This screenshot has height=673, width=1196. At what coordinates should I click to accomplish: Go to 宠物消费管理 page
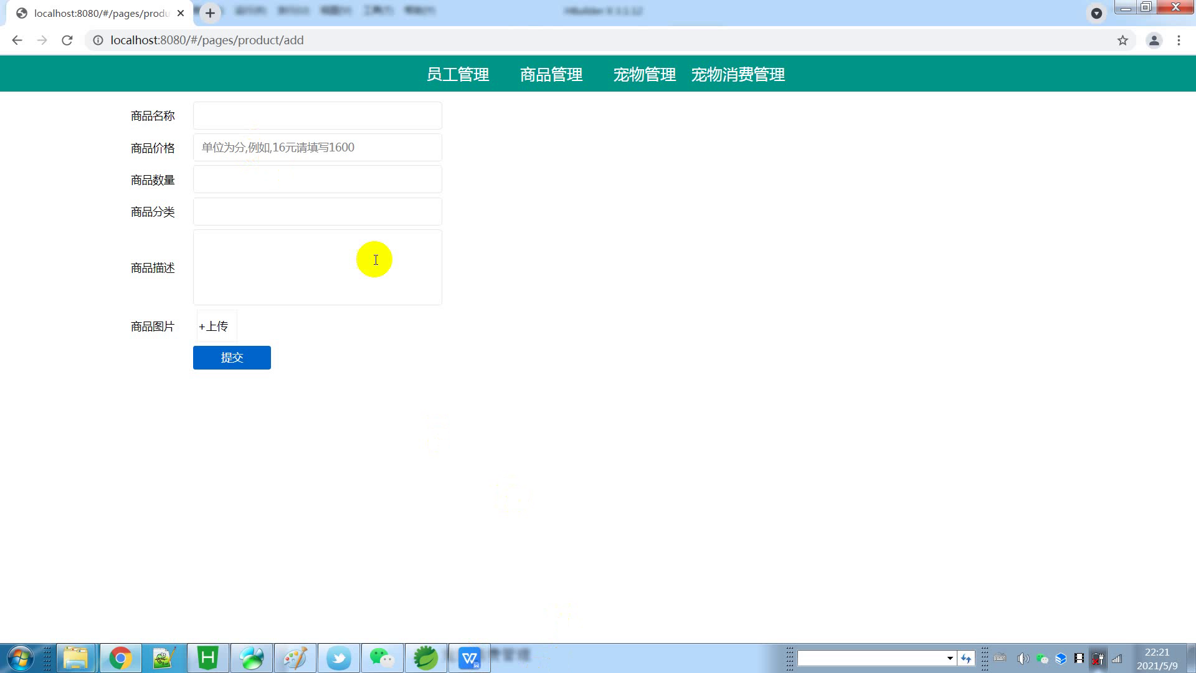pyautogui.click(x=738, y=75)
